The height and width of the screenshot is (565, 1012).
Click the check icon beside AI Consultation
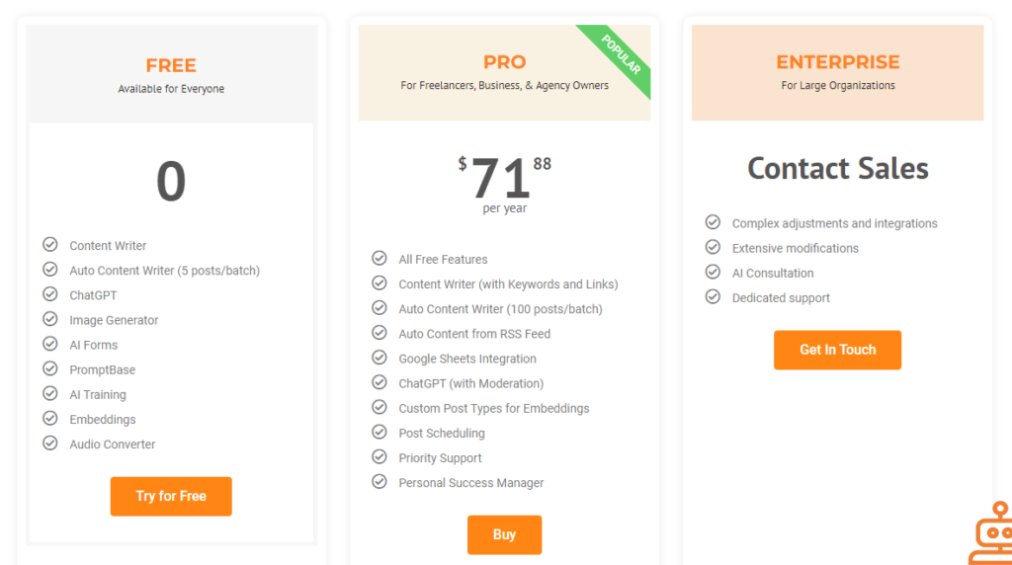[713, 272]
